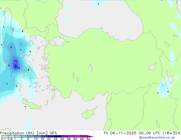The height and width of the screenshot is (140, 181).
Task: Click the '10' legend label
Action: point(36,139)
